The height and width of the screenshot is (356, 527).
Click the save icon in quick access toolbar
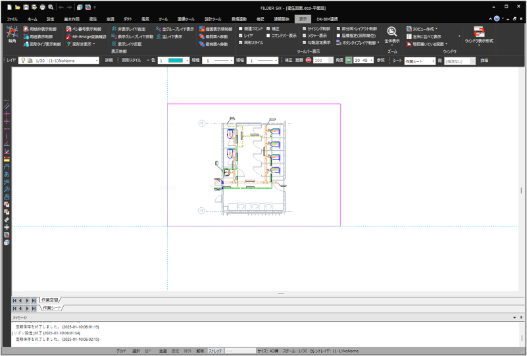(x=25, y=7)
